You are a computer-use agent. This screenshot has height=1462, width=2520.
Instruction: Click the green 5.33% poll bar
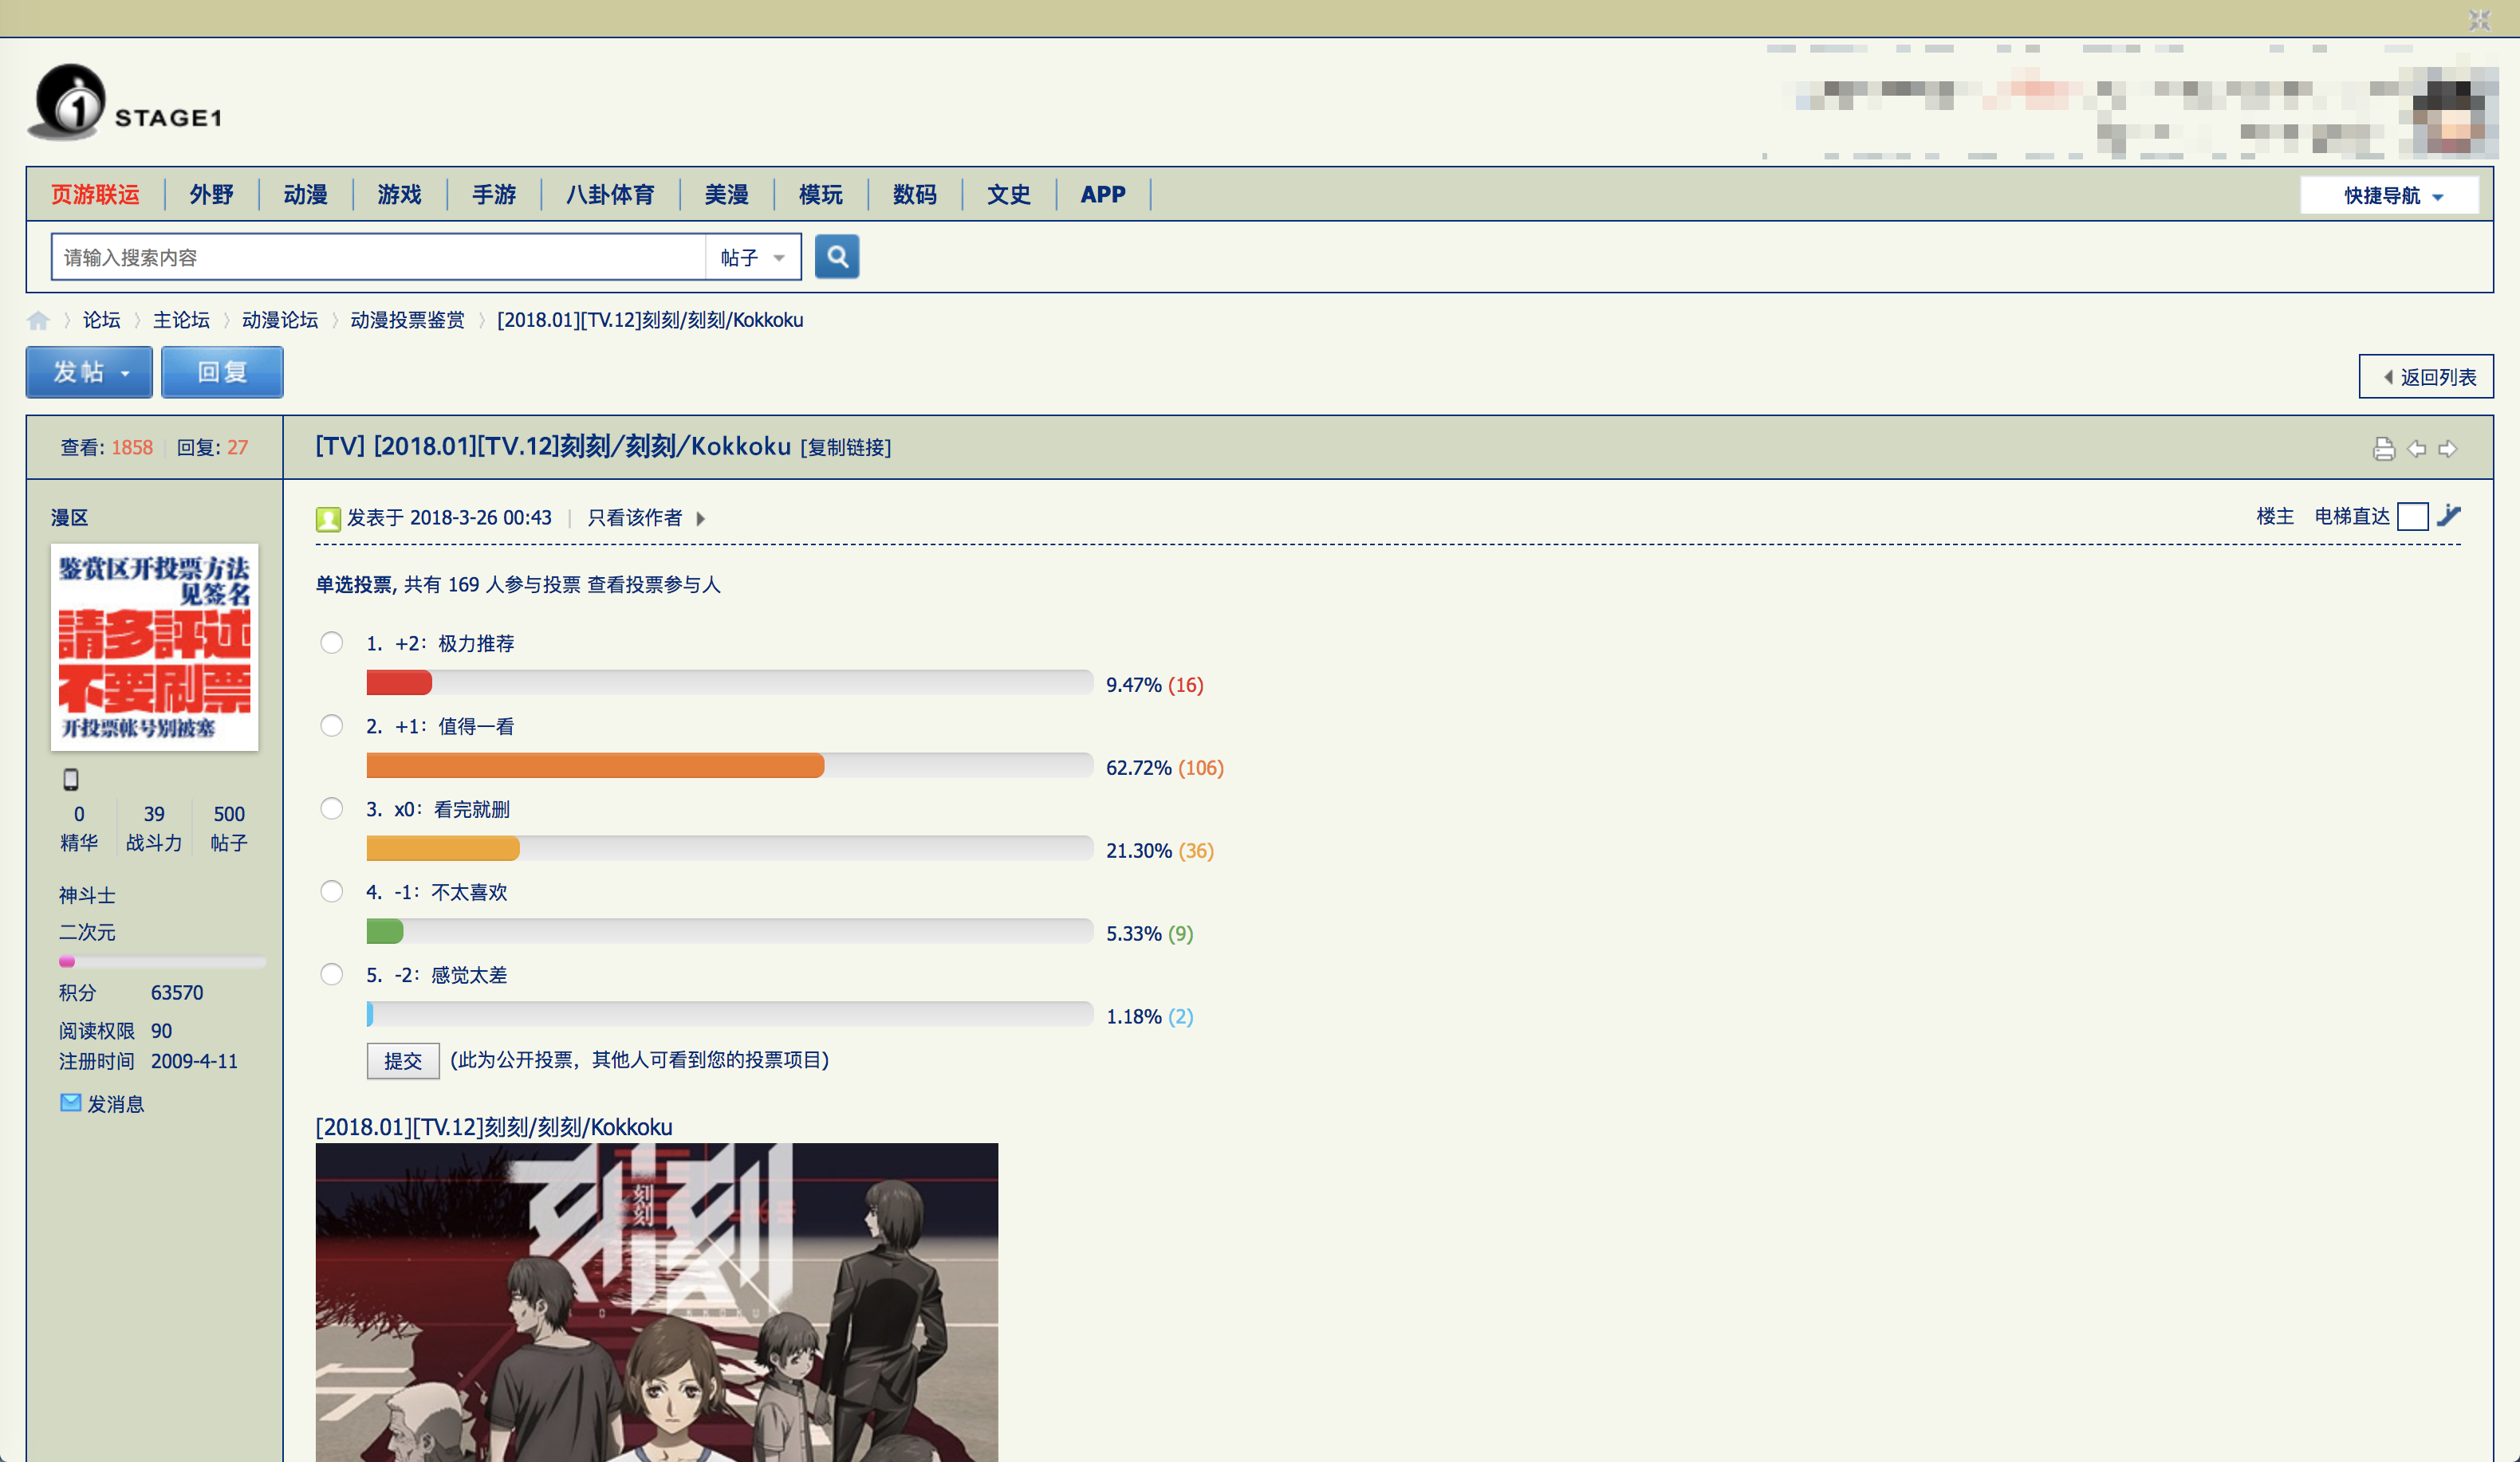coord(385,933)
